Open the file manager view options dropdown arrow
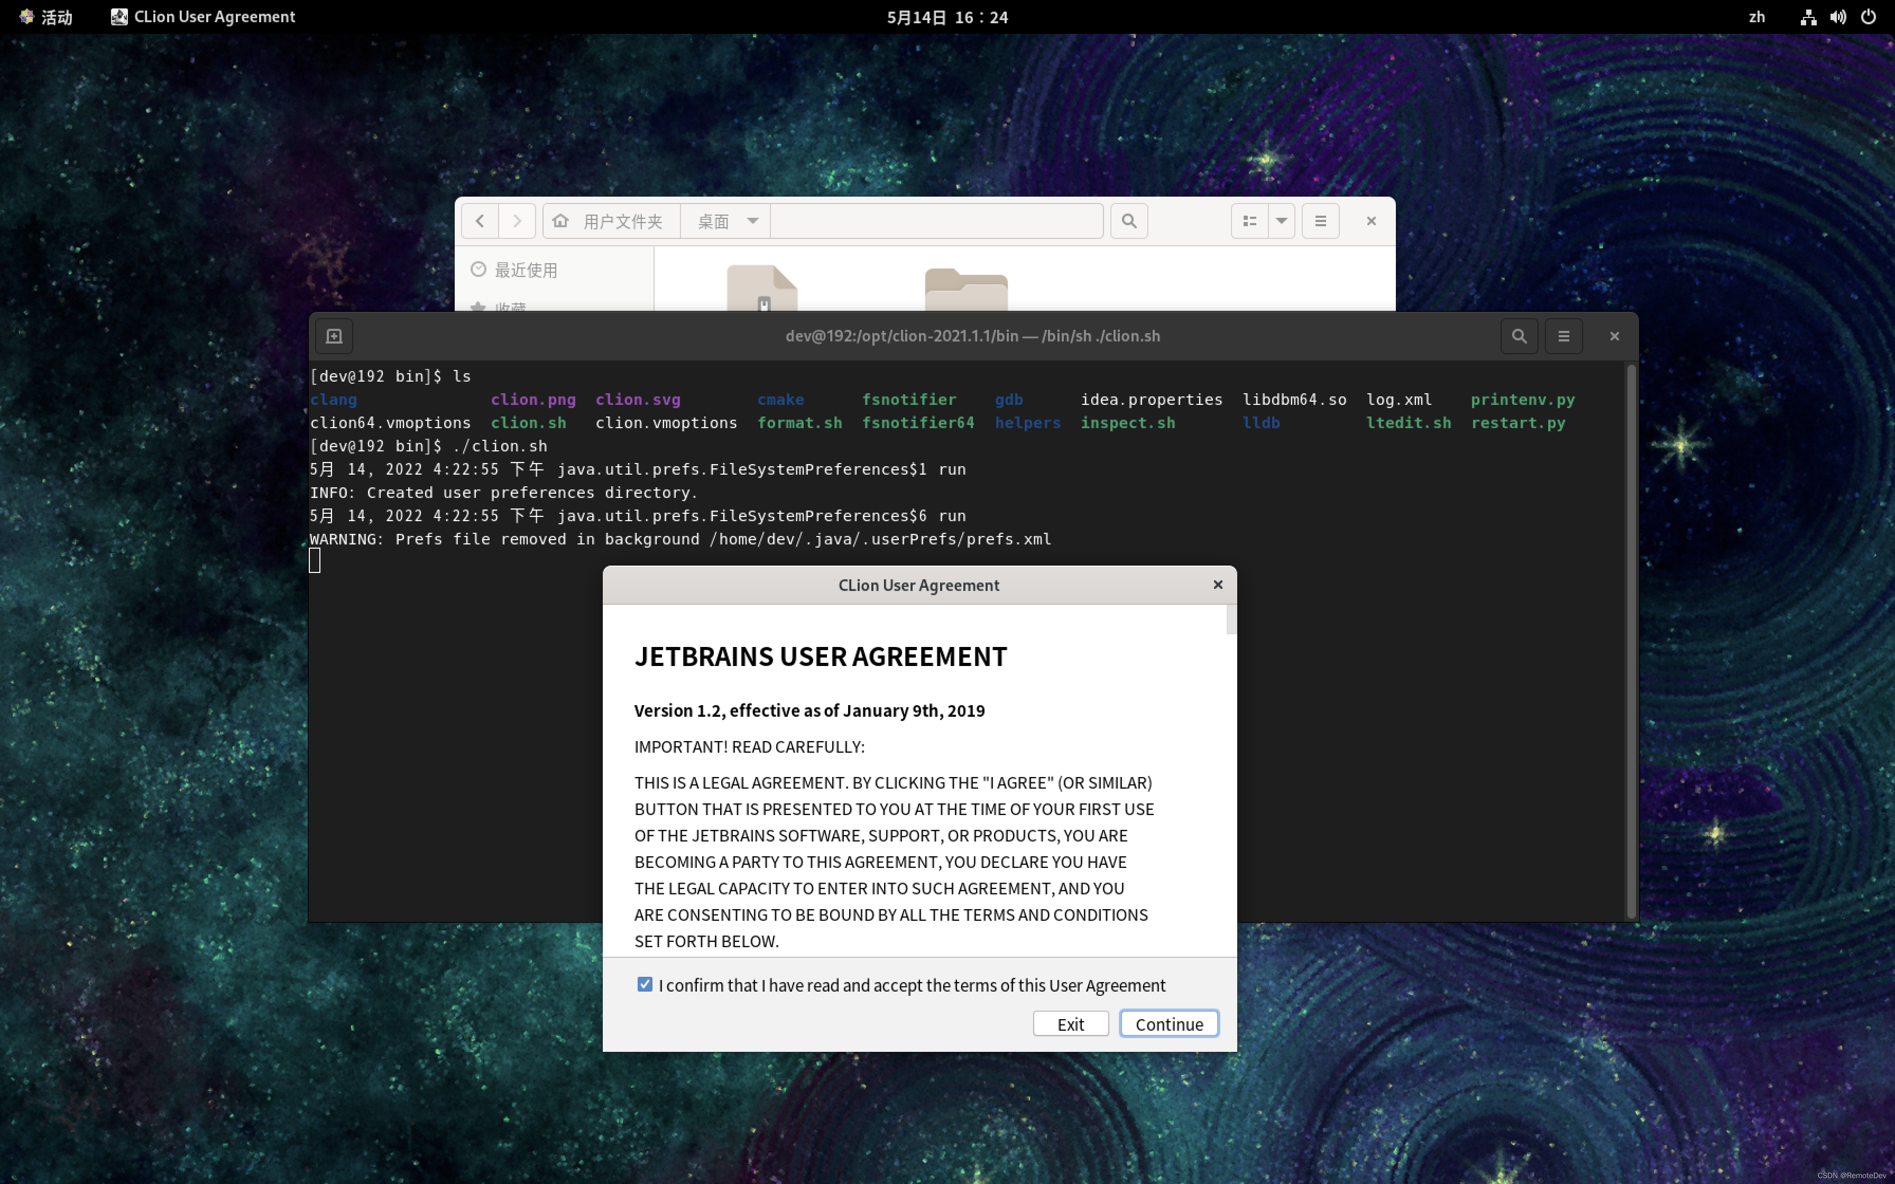 point(1282,221)
